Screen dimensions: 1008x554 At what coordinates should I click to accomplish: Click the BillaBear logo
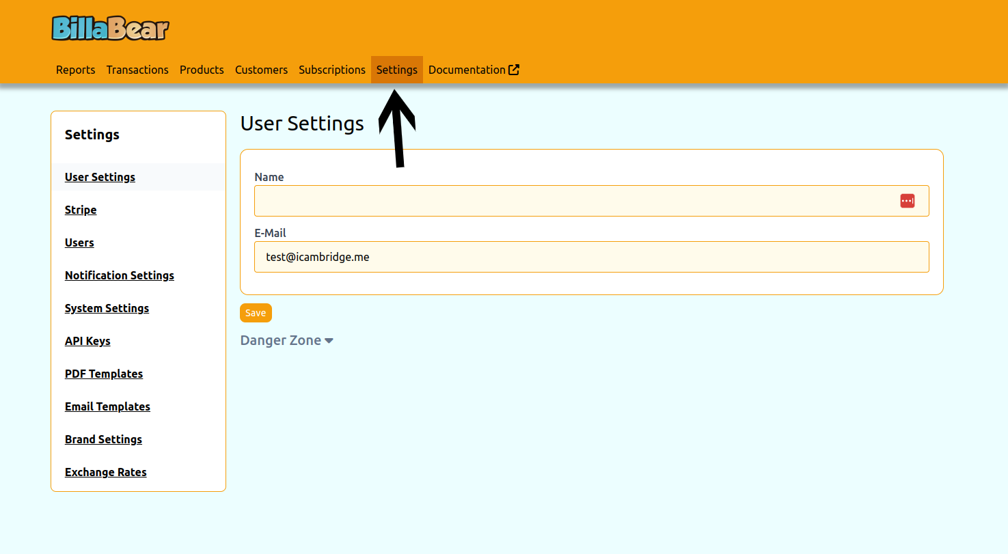pos(110,28)
